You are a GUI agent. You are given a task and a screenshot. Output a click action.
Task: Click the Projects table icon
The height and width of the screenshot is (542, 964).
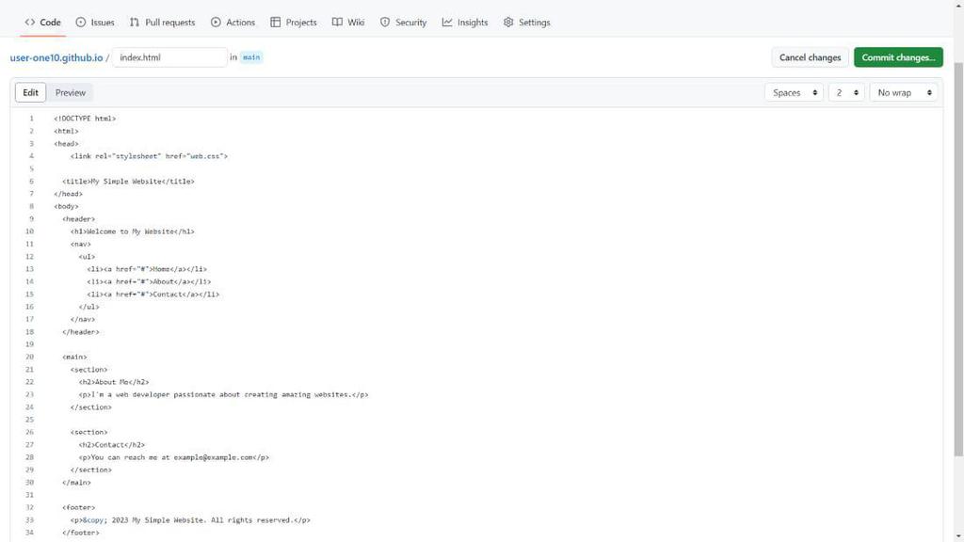tap(276, 23)
